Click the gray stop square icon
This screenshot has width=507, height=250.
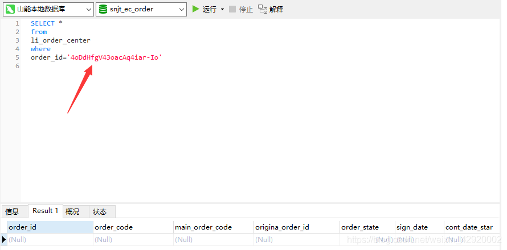[x=232, y=9]
